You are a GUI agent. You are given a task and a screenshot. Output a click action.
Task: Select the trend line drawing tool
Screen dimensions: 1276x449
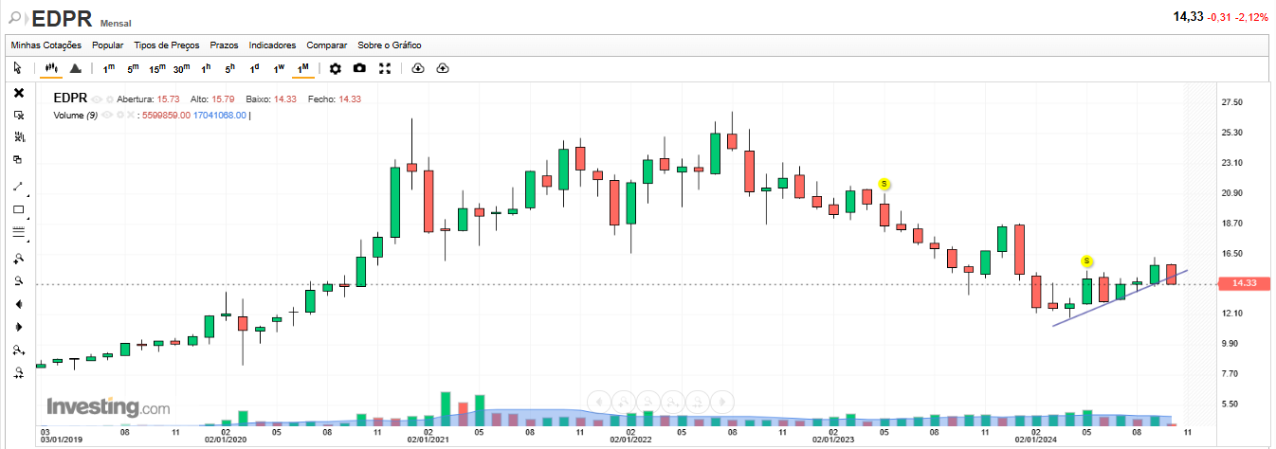click(18, 187)
